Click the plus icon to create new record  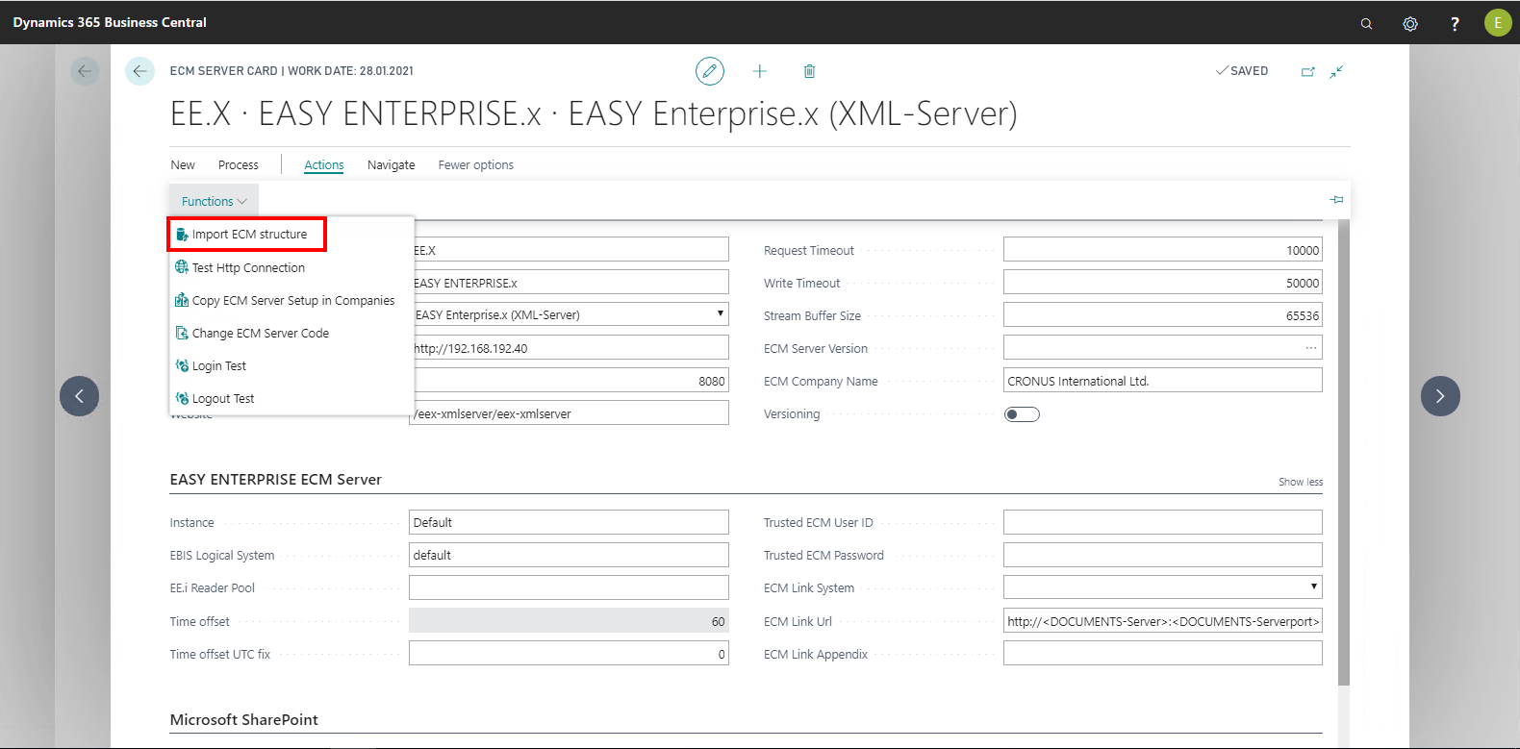tap(759, 71)
